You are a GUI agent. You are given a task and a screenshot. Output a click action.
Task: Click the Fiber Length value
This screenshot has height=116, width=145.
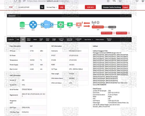pyautogui.click(x=72, y=74)
